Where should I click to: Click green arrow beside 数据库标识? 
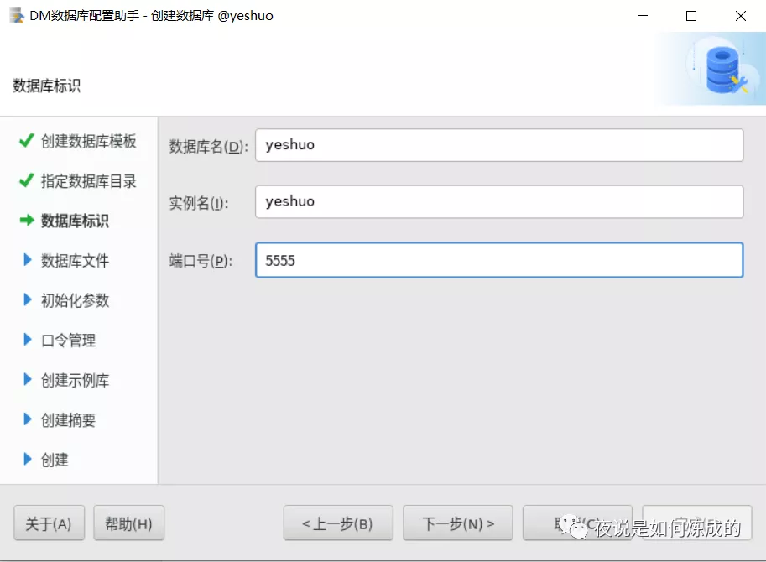(27, 221)
